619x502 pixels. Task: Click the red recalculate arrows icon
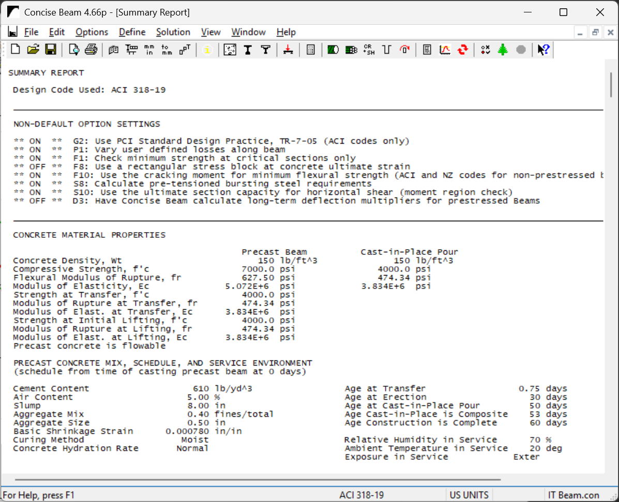(x=463, y=50)
